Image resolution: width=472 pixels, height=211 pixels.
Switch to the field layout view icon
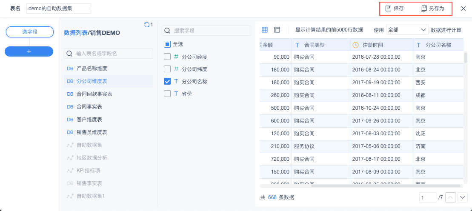[x=277, y=30]
